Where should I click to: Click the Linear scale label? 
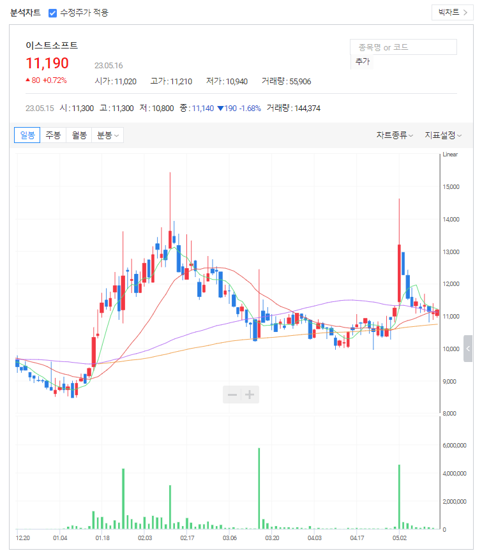click(450, 155)
